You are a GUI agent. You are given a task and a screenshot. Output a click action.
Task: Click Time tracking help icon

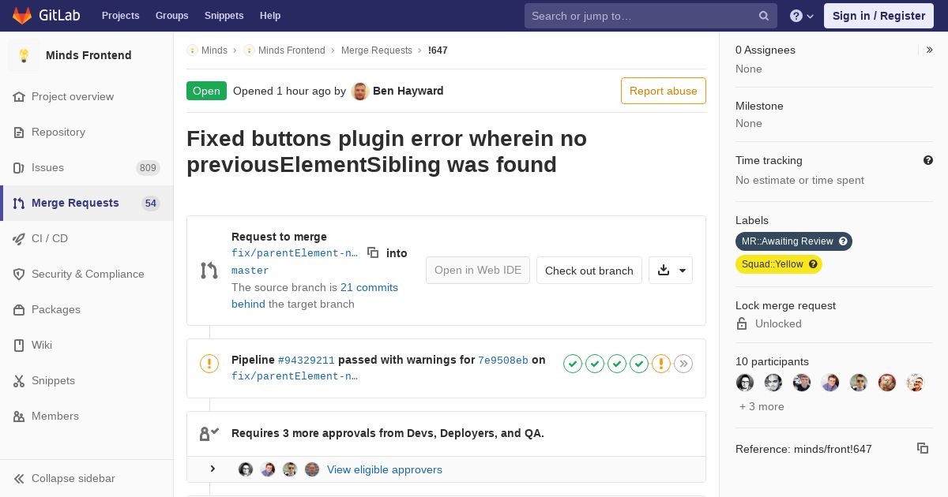tap(928, 160)
